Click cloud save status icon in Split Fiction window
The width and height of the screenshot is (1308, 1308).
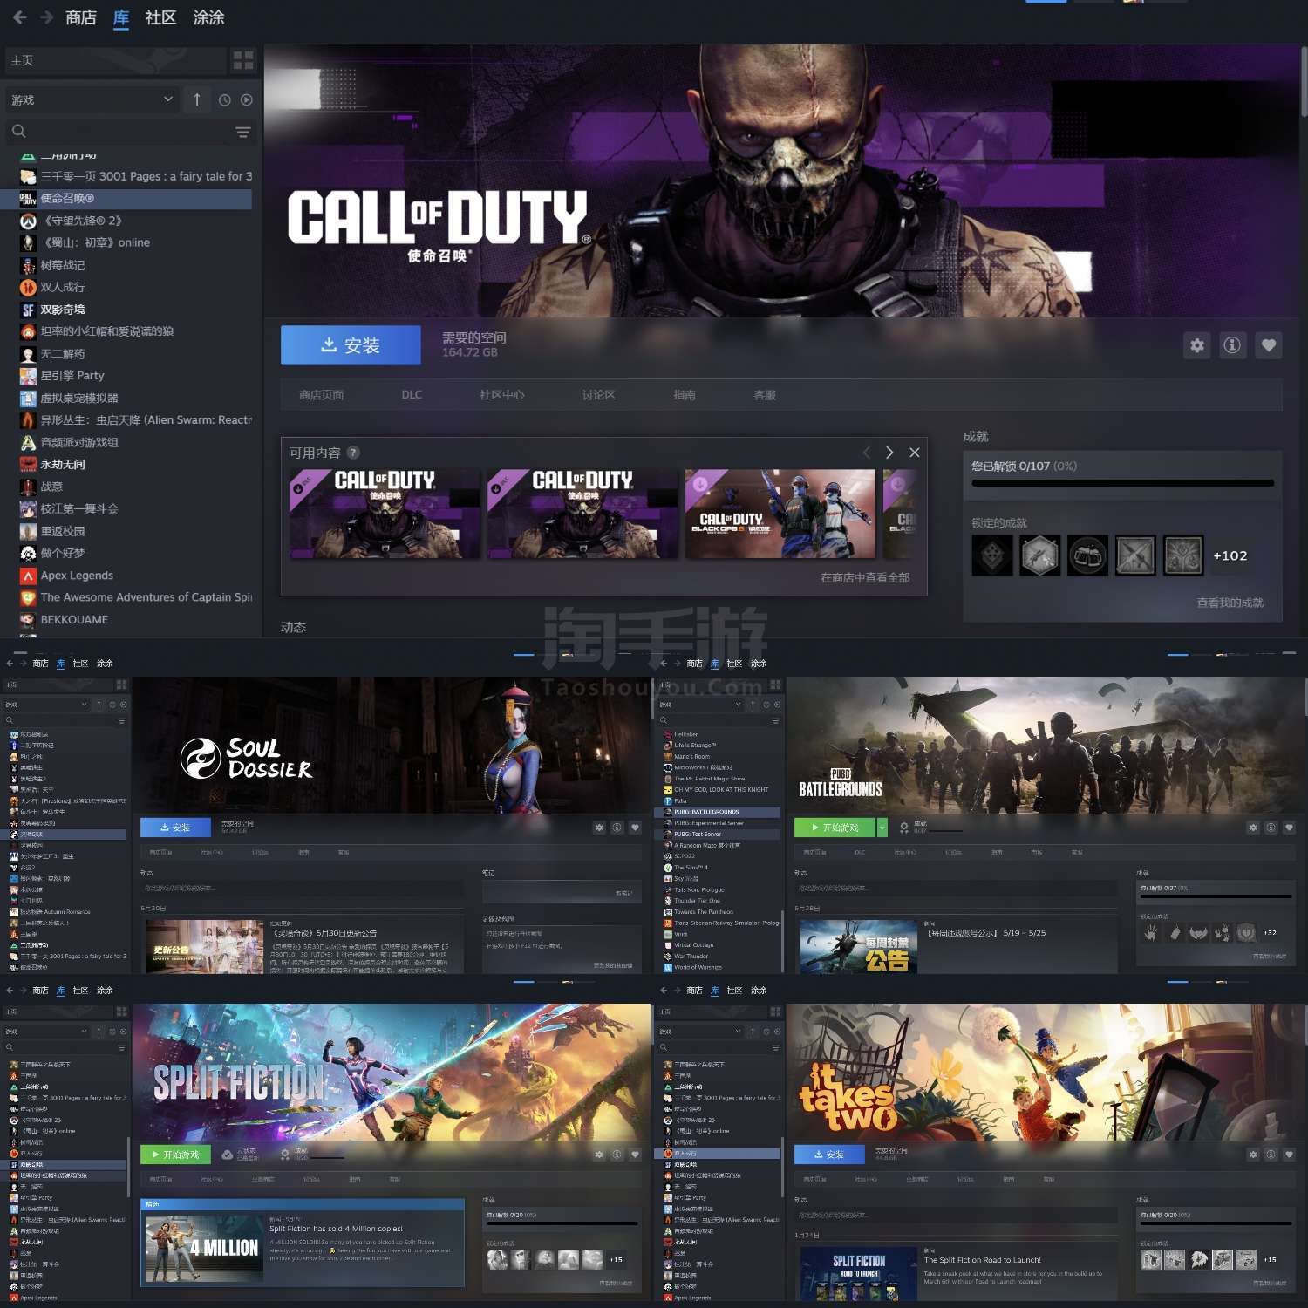(x=228, y=1155)
